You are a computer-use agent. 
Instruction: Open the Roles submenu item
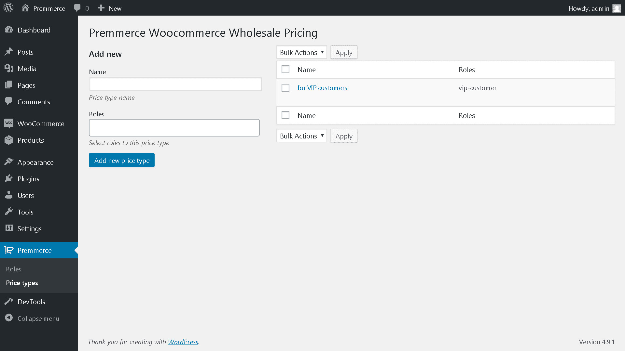tap(14, 269)
